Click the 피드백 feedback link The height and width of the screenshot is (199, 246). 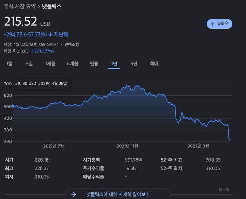coord(224,190)
